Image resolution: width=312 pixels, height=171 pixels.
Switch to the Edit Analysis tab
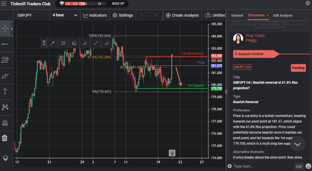click(283, 15)
